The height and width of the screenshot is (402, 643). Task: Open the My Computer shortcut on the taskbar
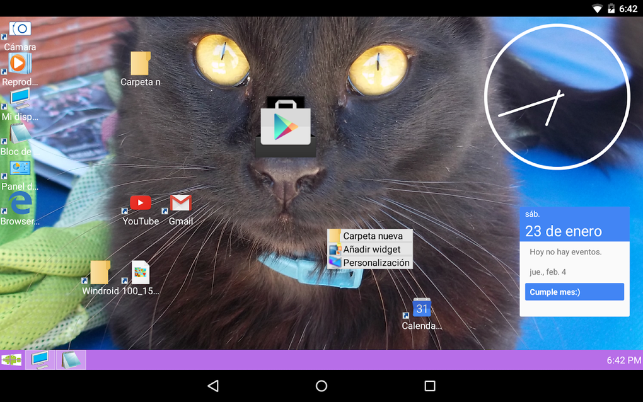(40, 359)
